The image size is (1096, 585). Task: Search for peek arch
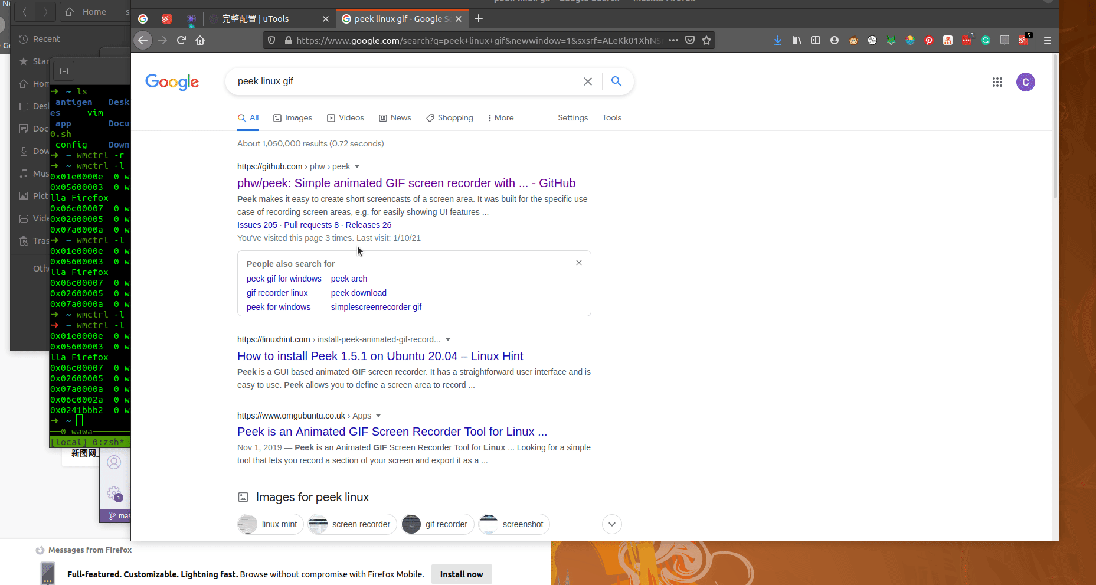(349, 279)
